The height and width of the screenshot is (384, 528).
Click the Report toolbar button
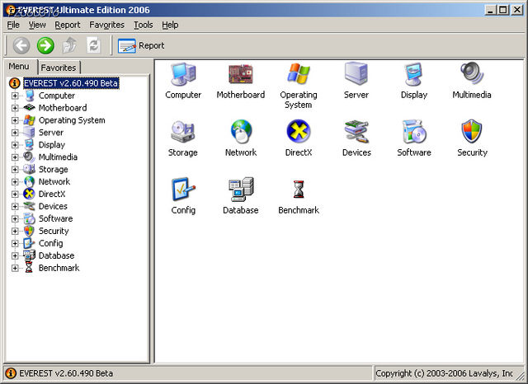(141, 45)
